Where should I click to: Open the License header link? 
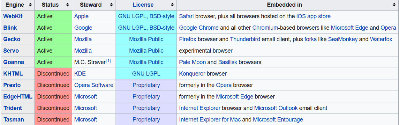(x=143, y=5)
